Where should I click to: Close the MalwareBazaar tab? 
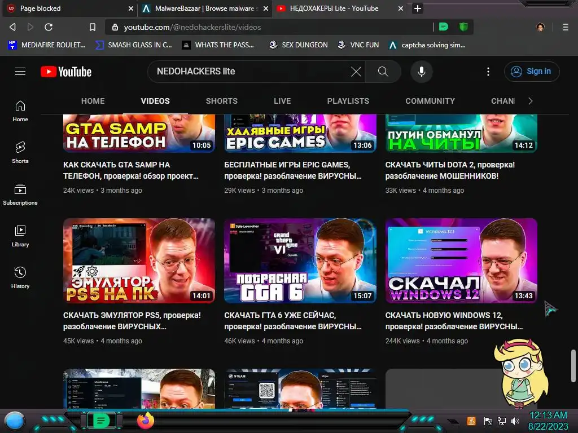coord(265,8)
